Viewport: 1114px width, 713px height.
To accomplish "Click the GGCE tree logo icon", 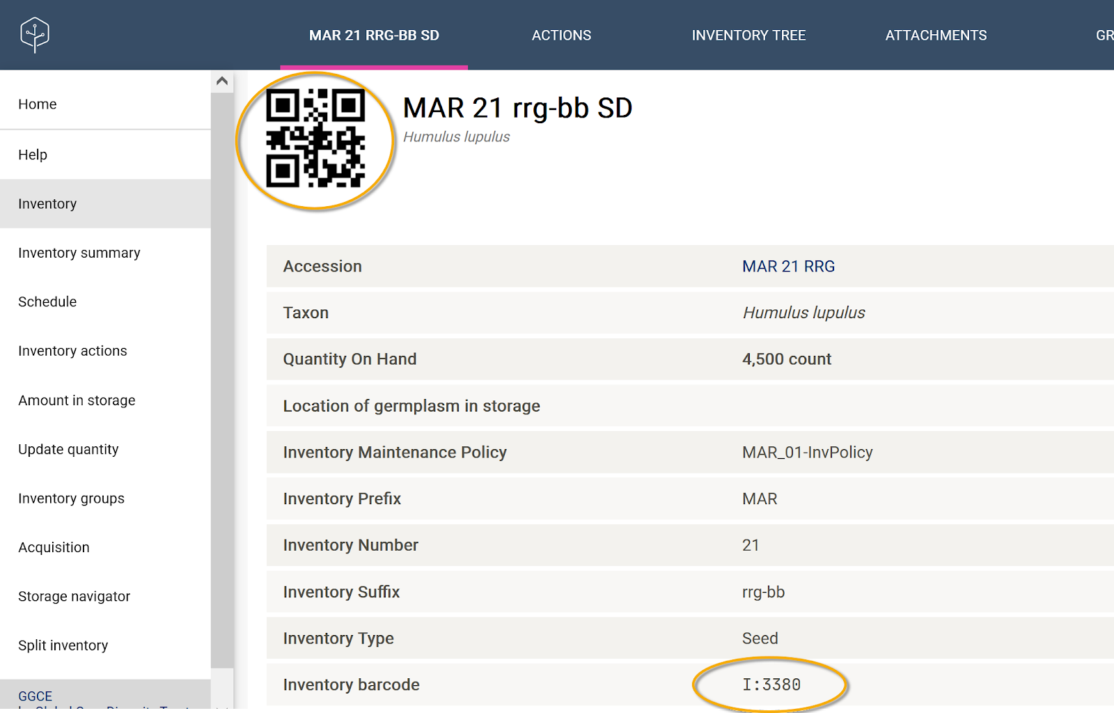I will [x=35, y=35].
